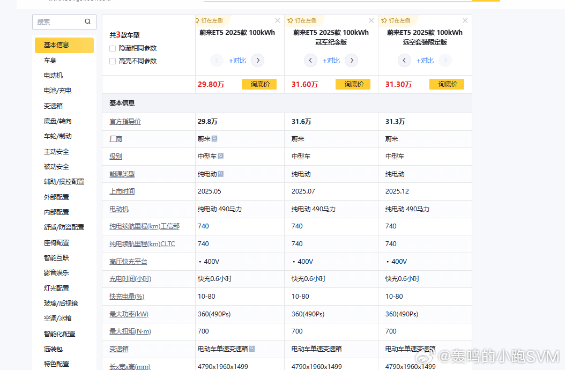This screenshot has width=565, height=370.
Task: Remove the 冠军纪念版 column
Action: point(371,20)
